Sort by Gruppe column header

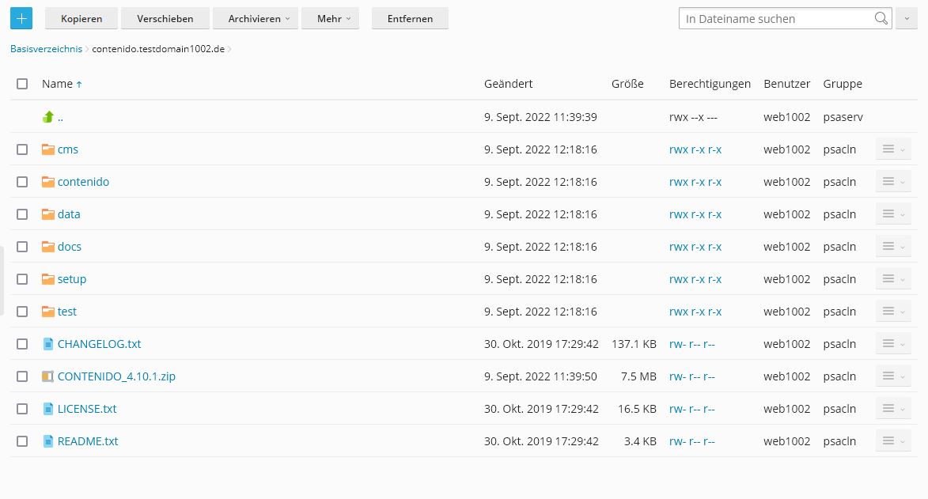[x=843, y=84]
